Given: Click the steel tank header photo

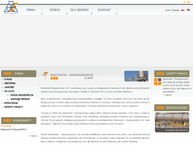Looking at the screenshot, I should [x=136, y=76].
